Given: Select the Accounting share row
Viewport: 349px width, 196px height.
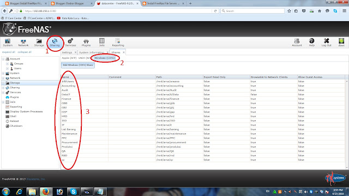Looking at the screenshot, I should click(x=203, y=86).
